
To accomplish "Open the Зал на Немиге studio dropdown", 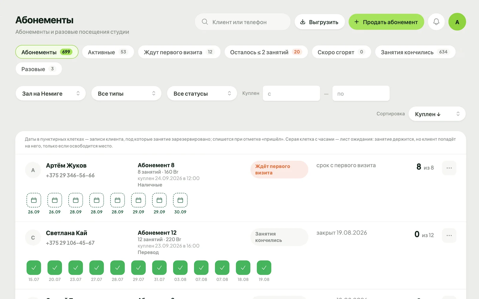I will point(51,93).
